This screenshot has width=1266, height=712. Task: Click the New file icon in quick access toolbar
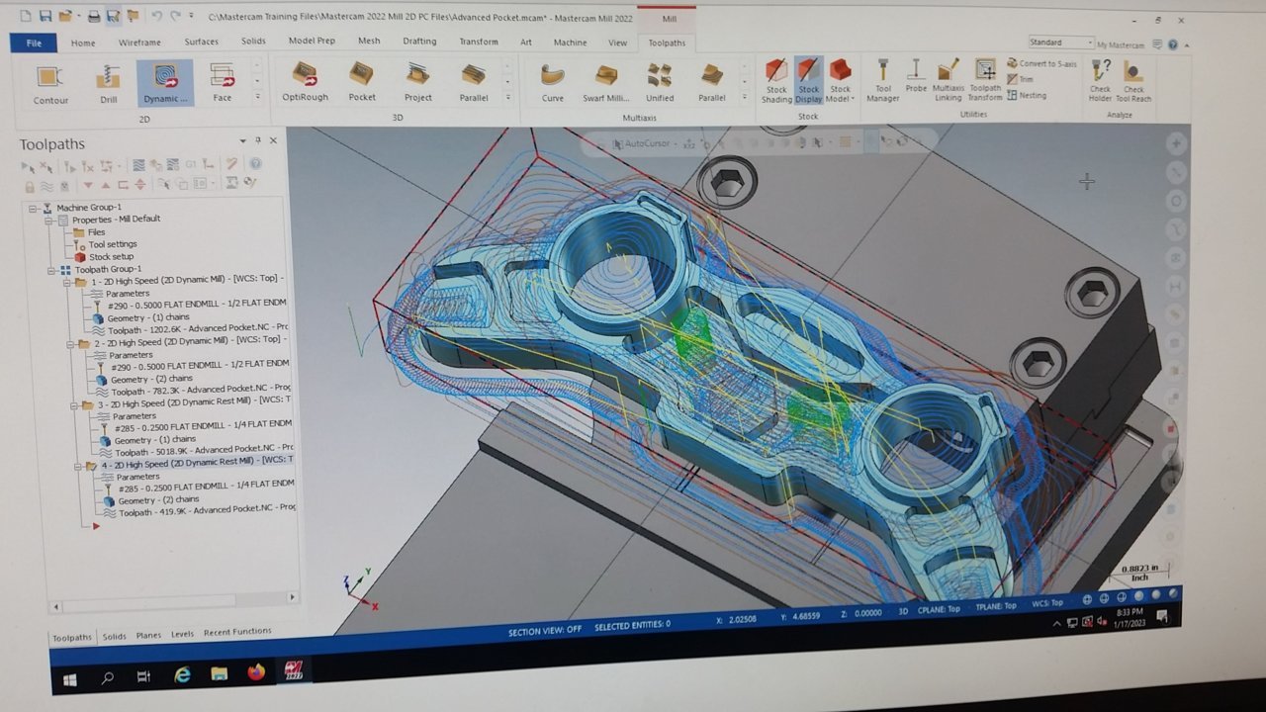pos(24,16)
